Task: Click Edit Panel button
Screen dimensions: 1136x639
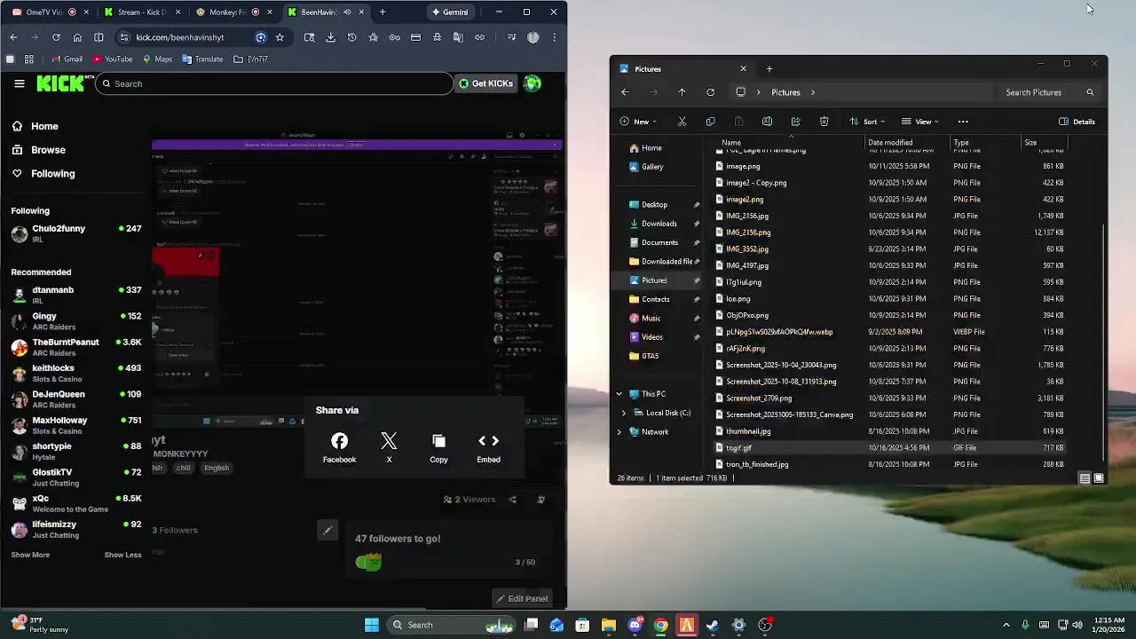Action: tap(522, 598)
